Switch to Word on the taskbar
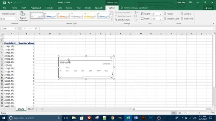 136,118
